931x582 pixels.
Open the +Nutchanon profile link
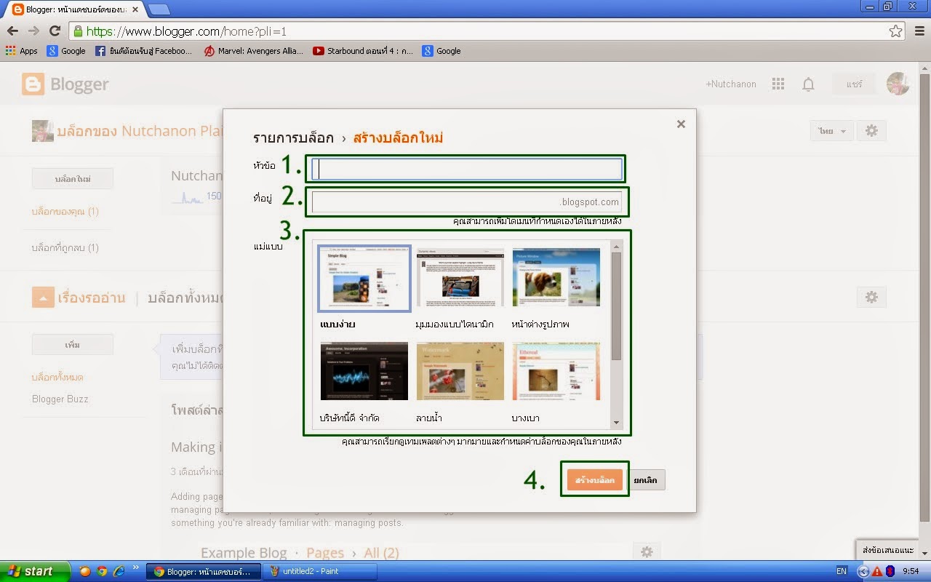pos(731,84)
